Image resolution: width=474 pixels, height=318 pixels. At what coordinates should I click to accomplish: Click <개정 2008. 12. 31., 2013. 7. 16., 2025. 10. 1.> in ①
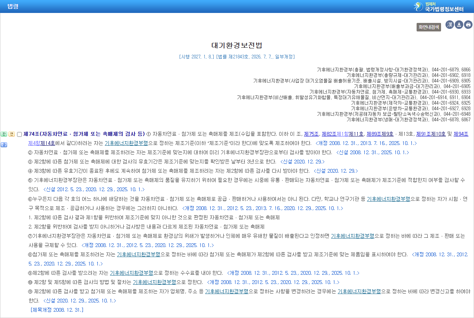pyautogui.click(x=366, y=143)
